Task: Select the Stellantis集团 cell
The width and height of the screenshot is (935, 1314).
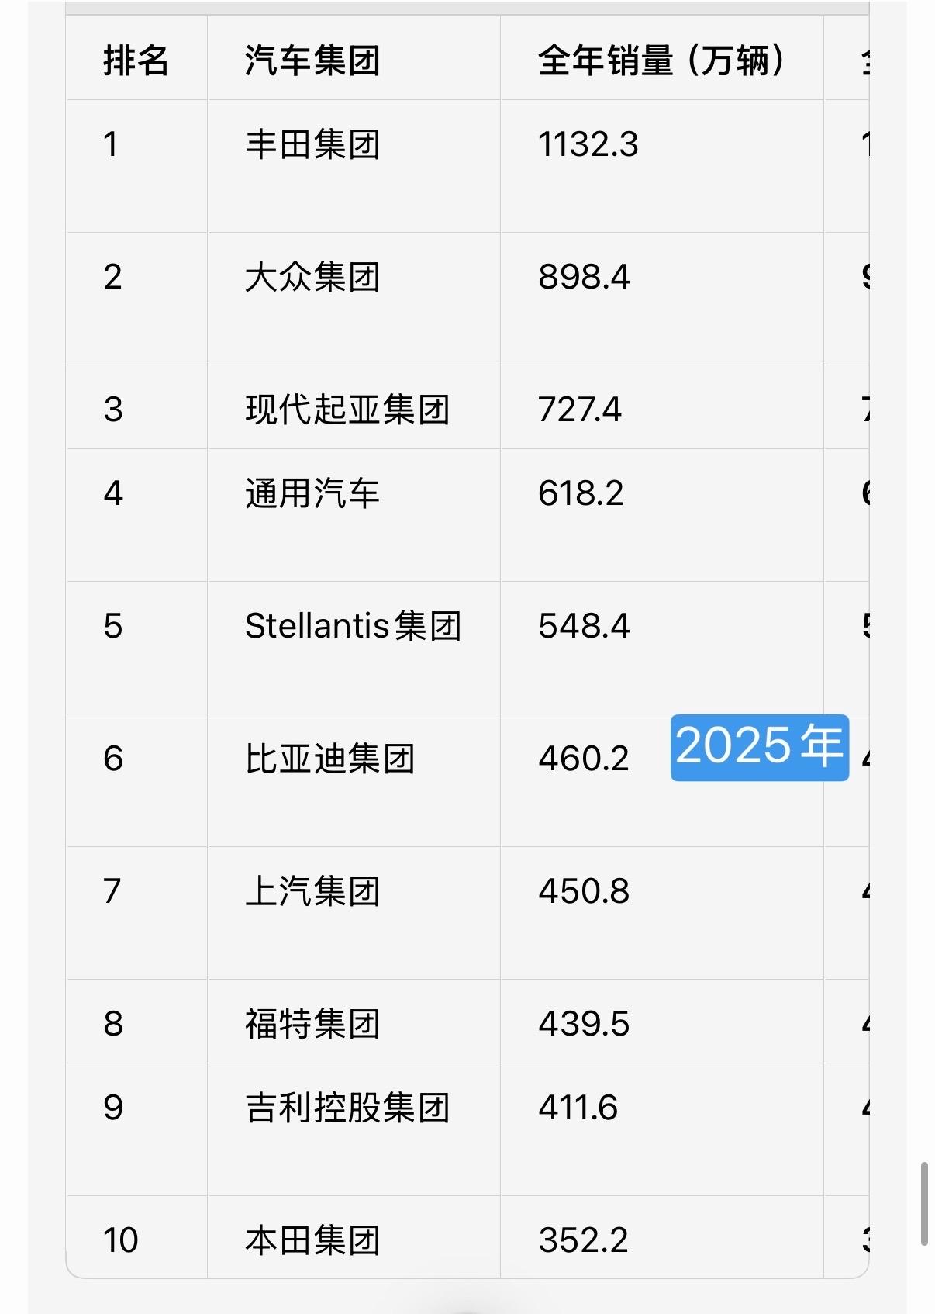Action: point(354,648)
